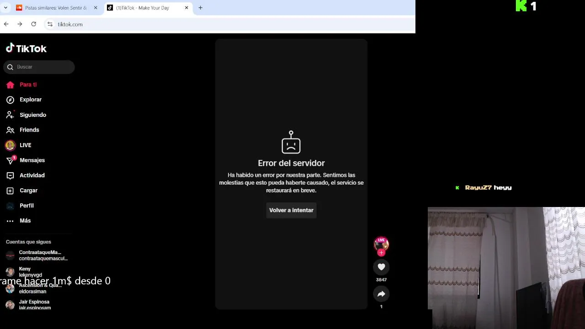585x329 pixels.
Task: Like the video with heart icon
Action: click(381, 267)
